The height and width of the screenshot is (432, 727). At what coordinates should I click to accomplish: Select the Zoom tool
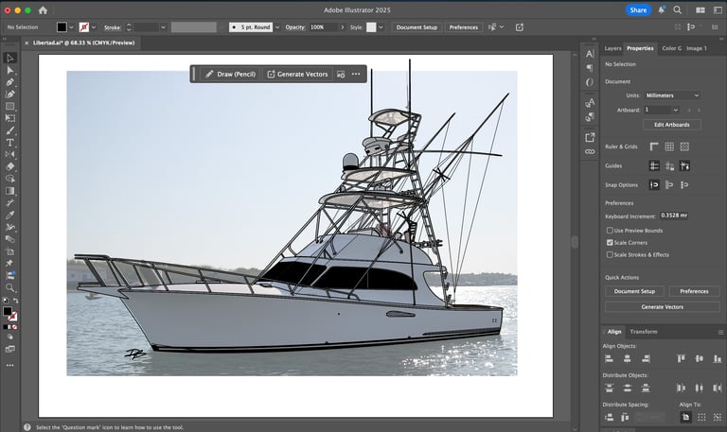click(x=9, y=287)
